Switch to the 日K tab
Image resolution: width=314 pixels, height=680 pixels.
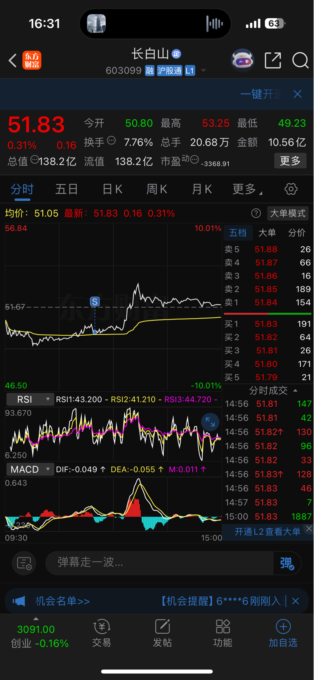pos(112,189)
